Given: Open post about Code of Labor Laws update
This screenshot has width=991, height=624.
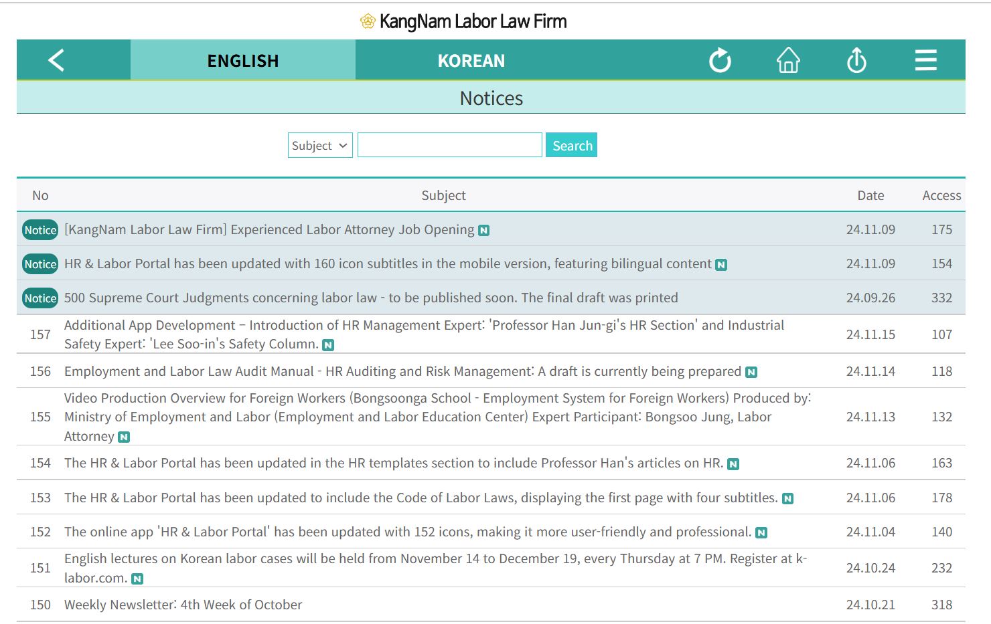Looking at the screenshot, I should click(421, 498).
